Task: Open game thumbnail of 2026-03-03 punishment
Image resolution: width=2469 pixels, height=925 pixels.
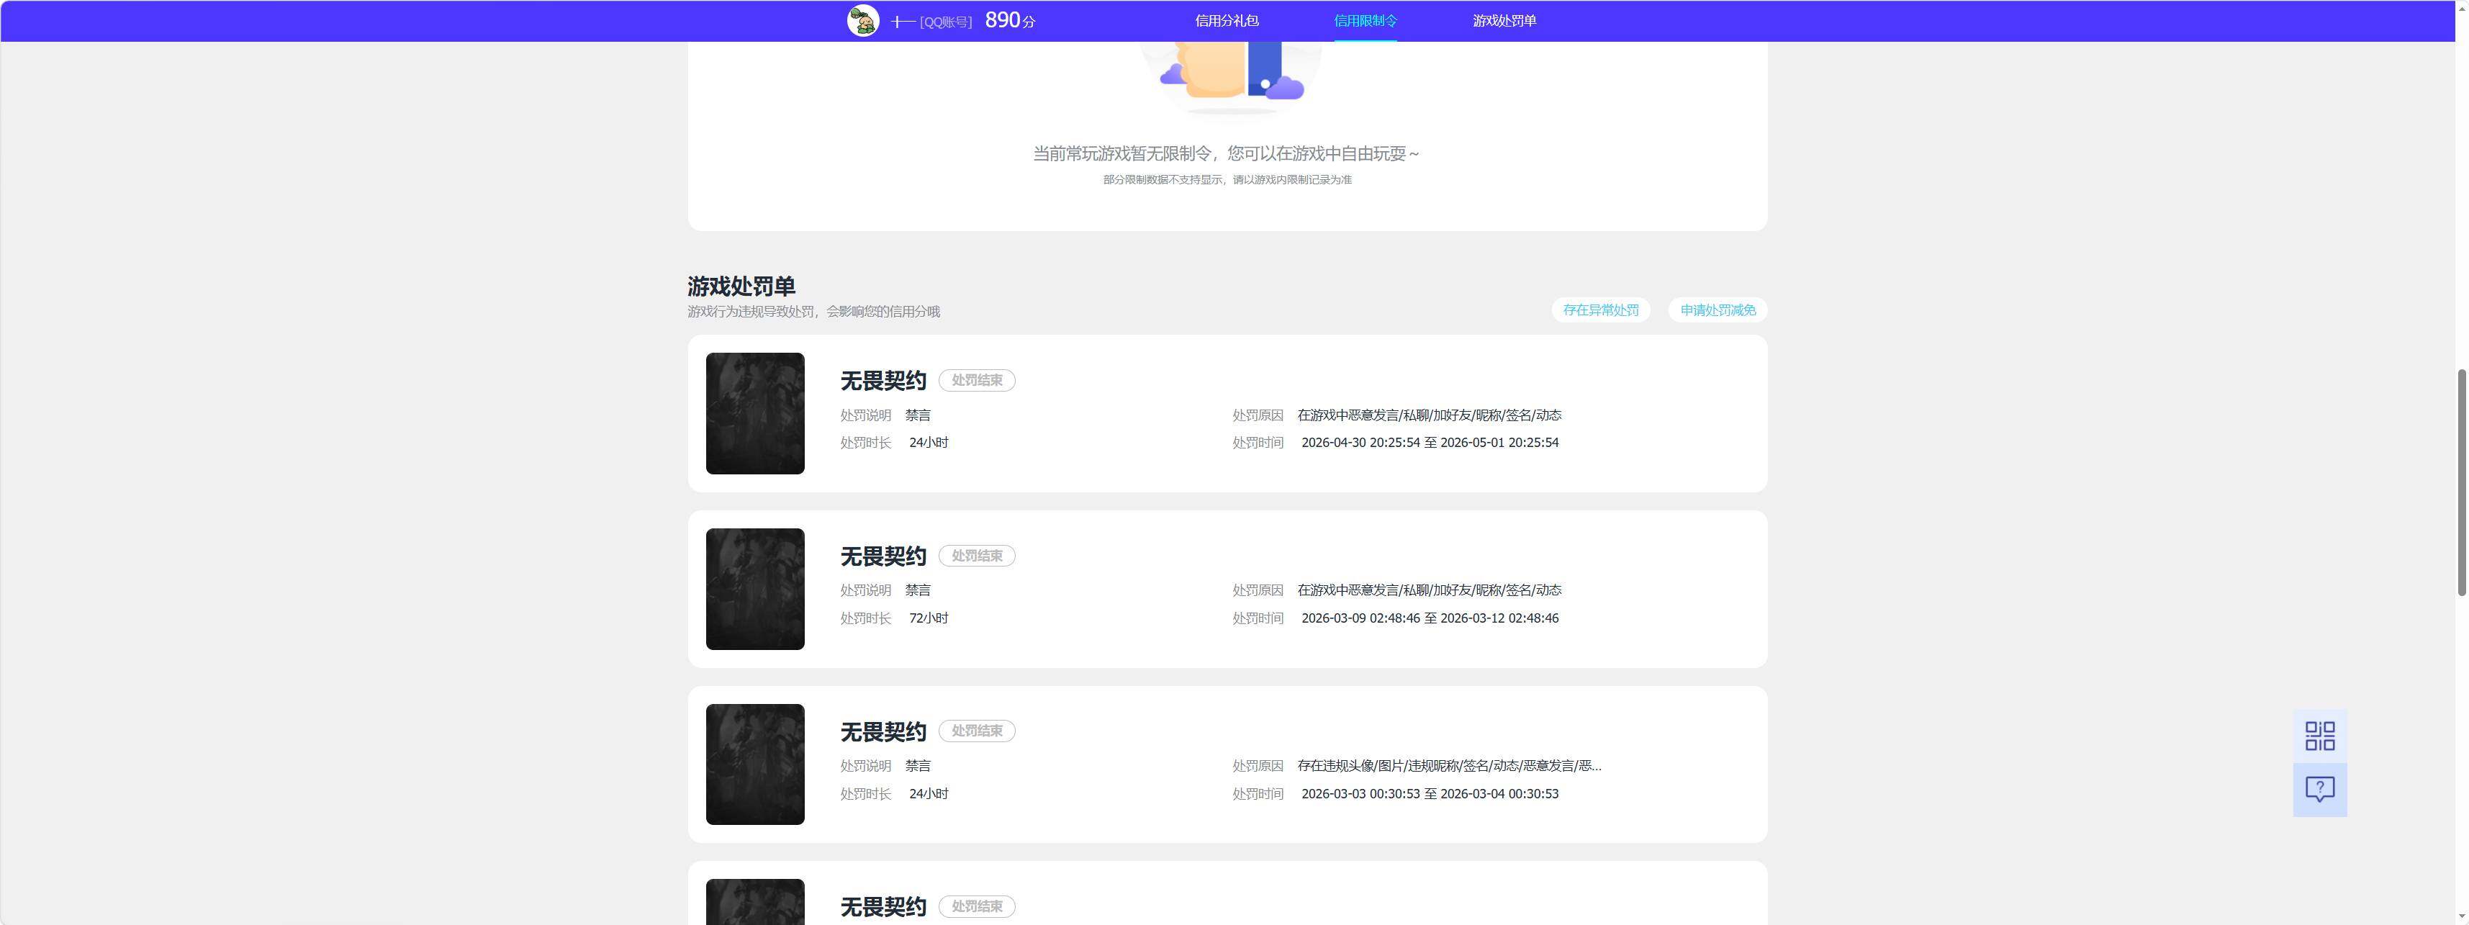Action: coord(755,764)
